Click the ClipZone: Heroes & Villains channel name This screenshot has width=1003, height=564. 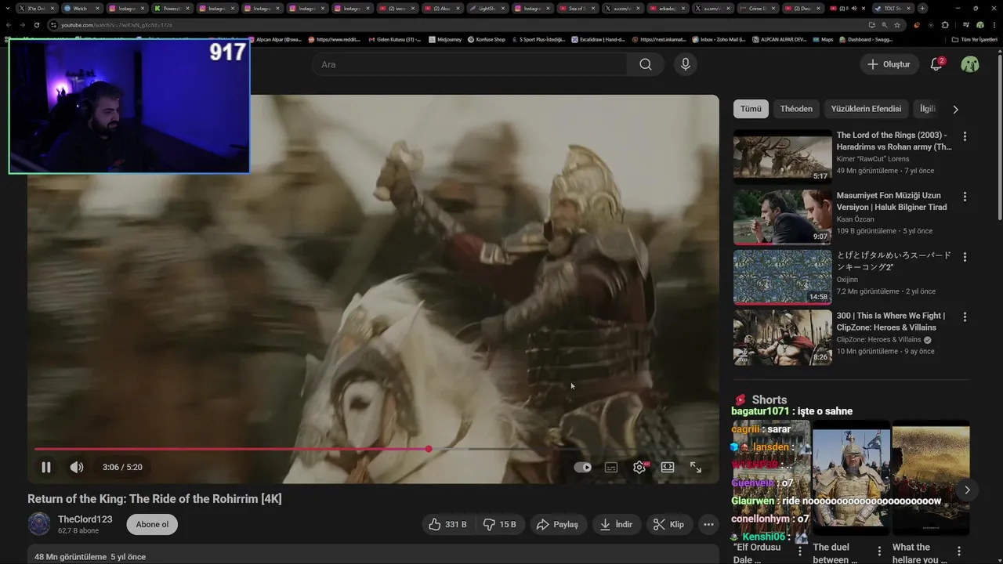[879, 340]
